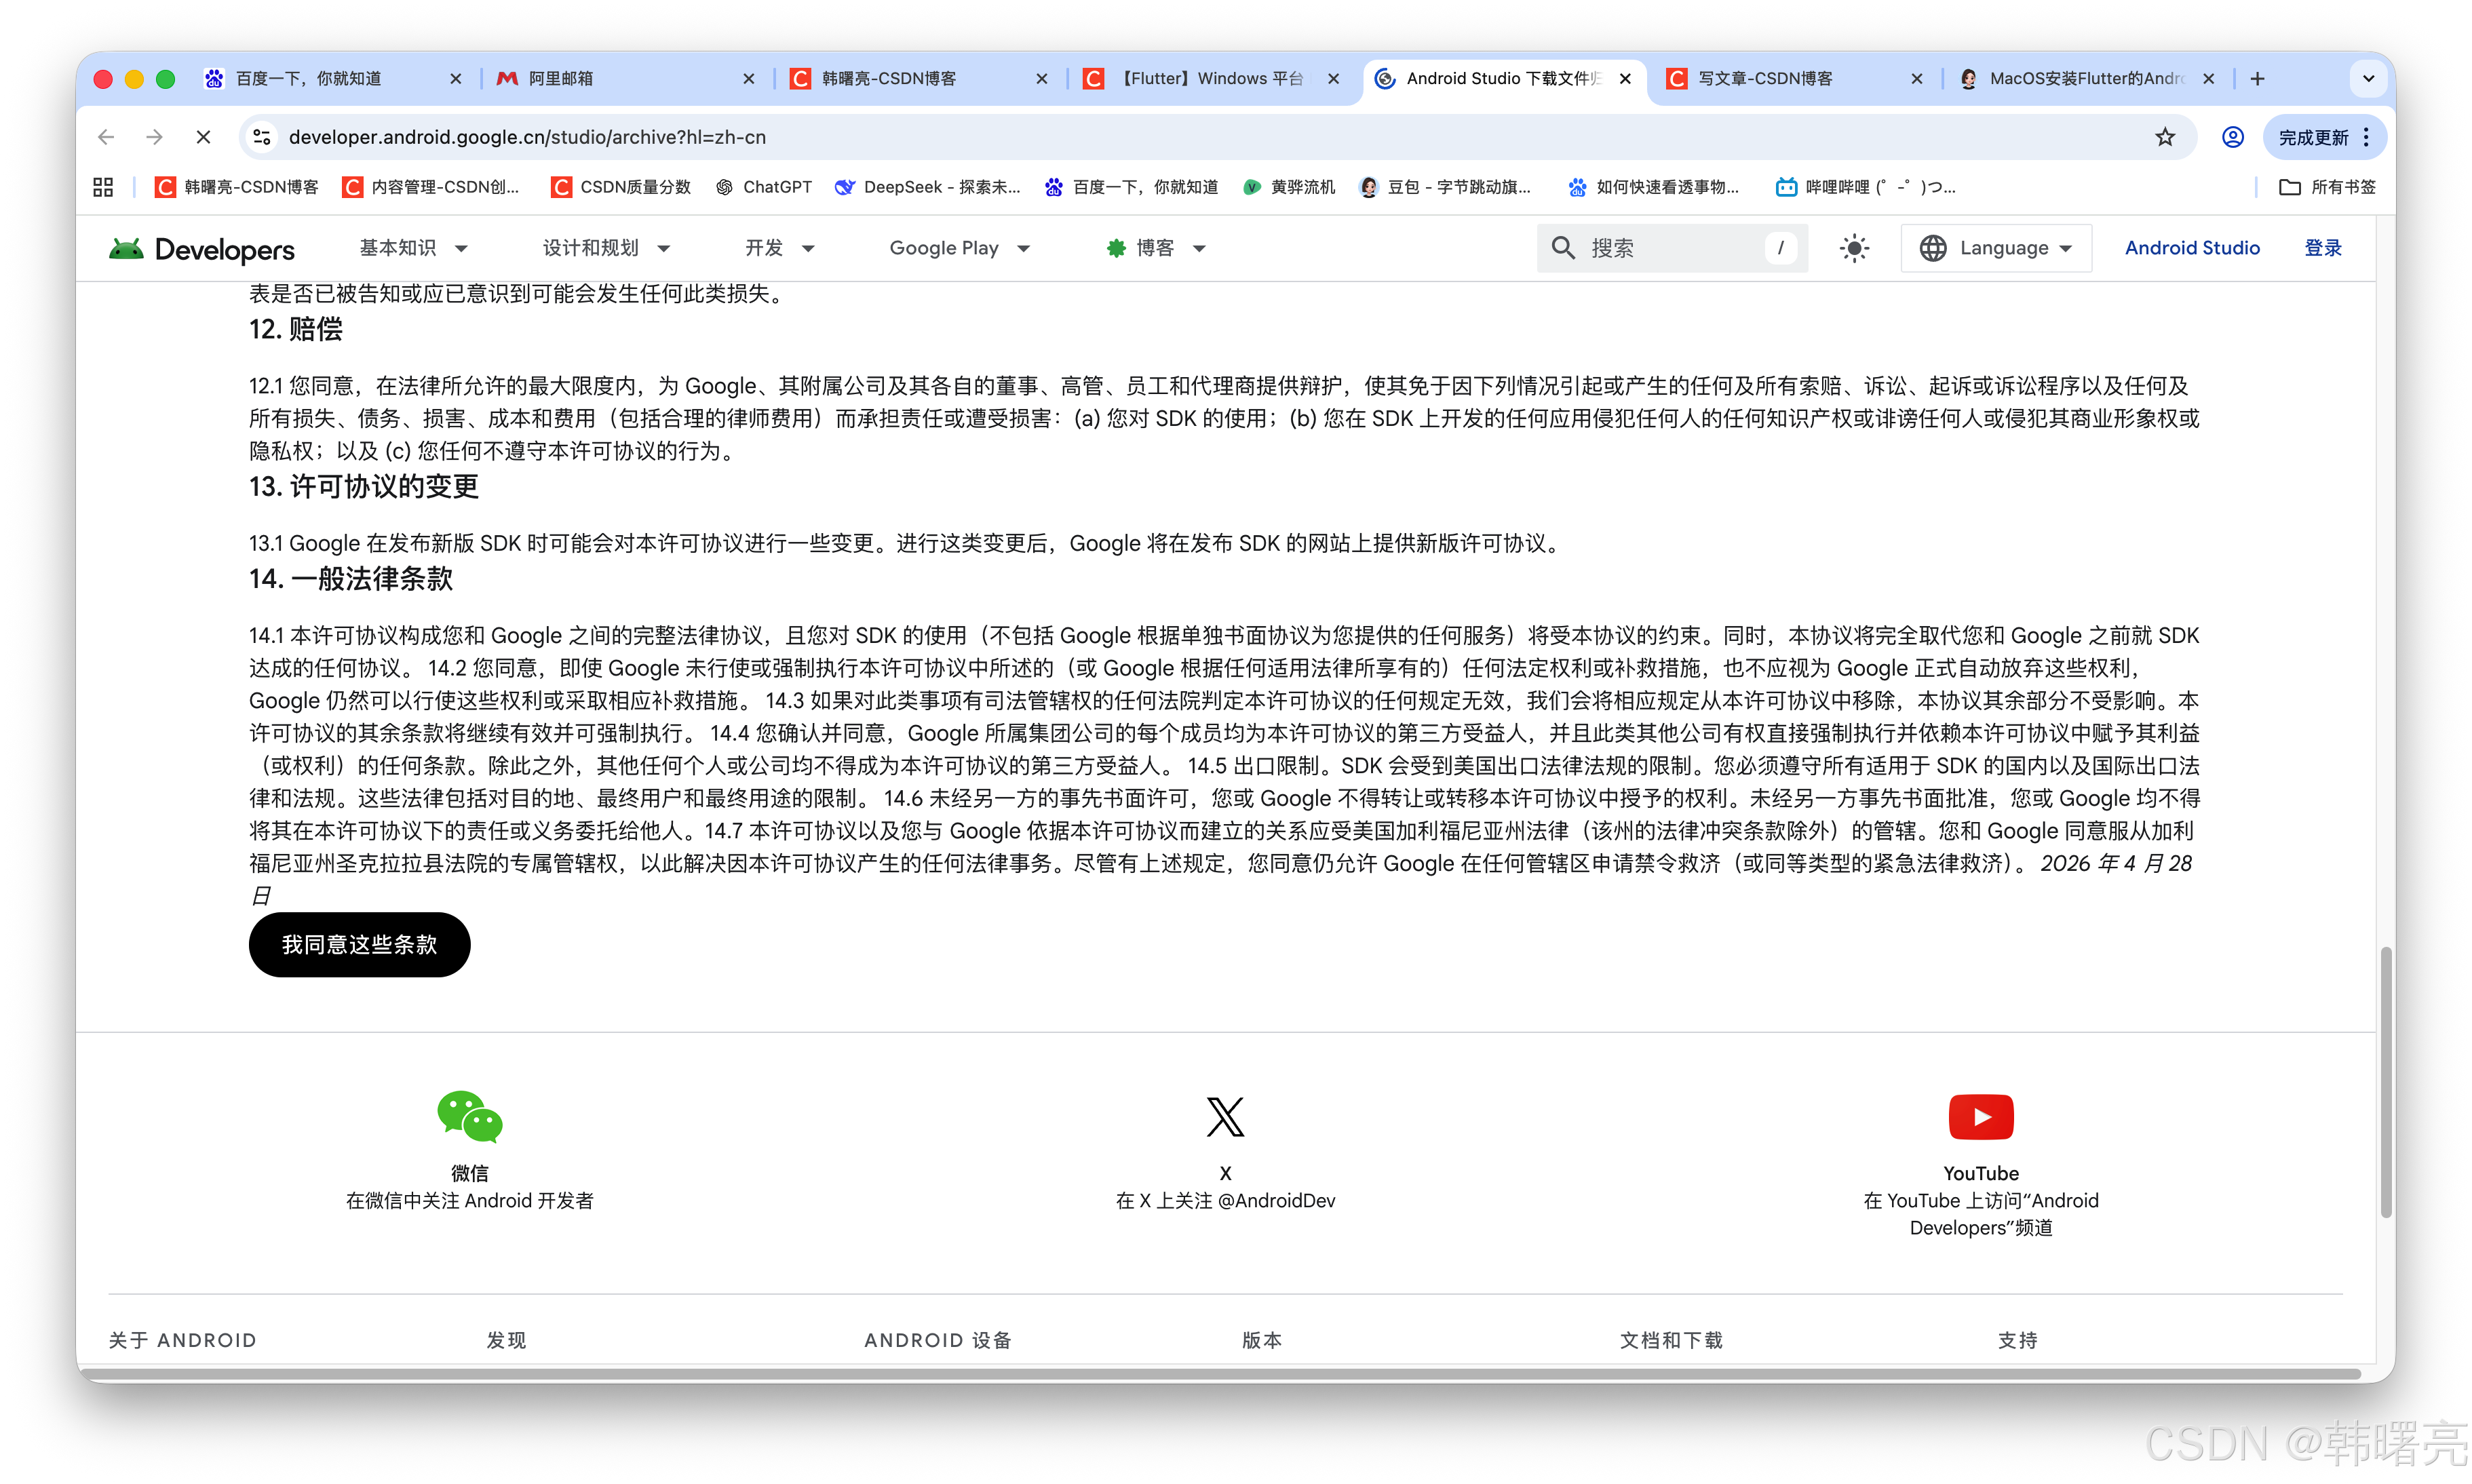The image size is (2472, 1484).
Task: Click the YouTube logo icon
Action: 1980,1117
